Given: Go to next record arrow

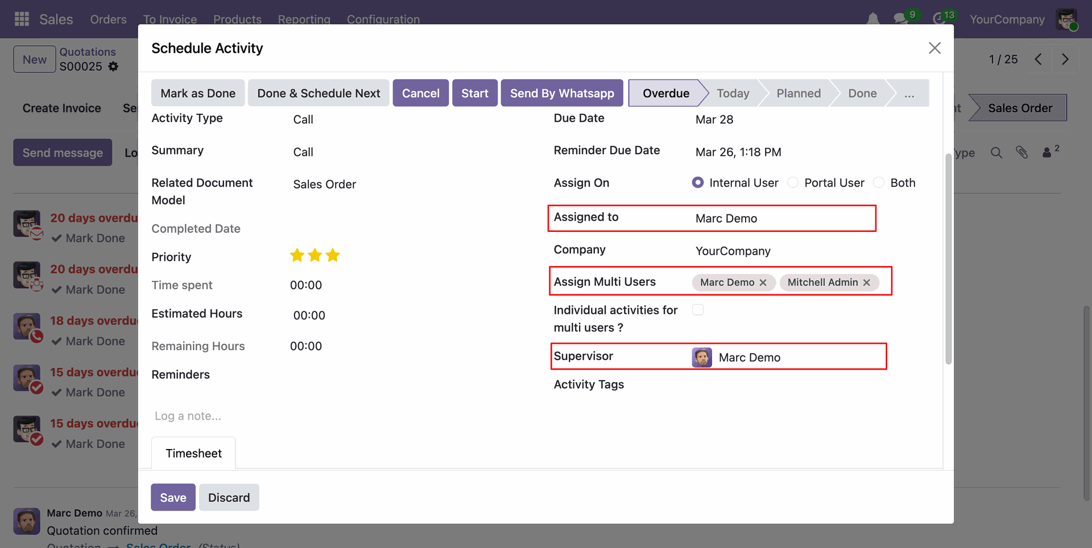Looking at the screenshot, I should point(1065,59).
